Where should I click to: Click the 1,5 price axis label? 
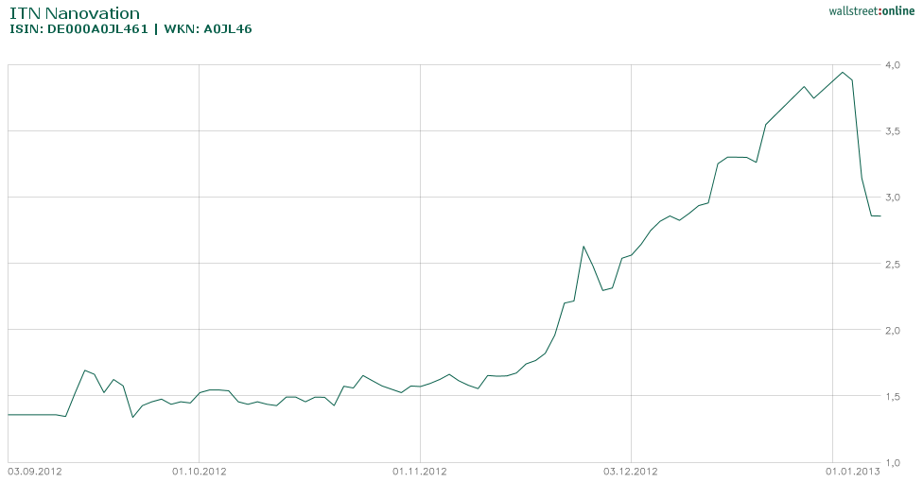tap(892, 396)
